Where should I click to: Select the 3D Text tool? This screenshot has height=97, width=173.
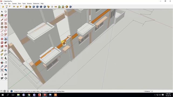pos(6,58)
